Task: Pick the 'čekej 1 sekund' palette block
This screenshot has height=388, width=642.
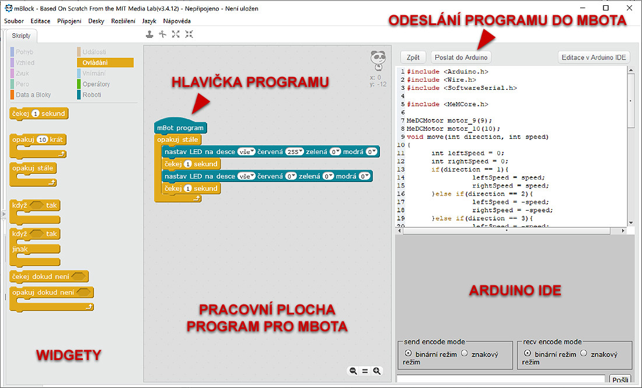Action: tap(39, 113)
